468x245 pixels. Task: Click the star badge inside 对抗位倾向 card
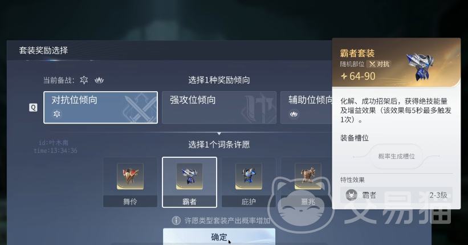56,114
